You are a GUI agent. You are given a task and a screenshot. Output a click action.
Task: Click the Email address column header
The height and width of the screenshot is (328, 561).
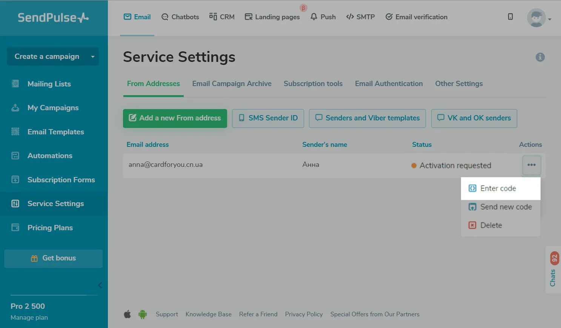coord(148,145)
